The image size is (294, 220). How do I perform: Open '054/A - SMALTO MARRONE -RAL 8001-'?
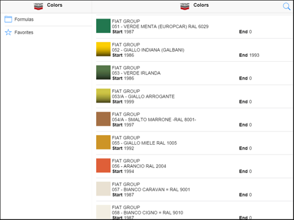[x=154, y=120]
